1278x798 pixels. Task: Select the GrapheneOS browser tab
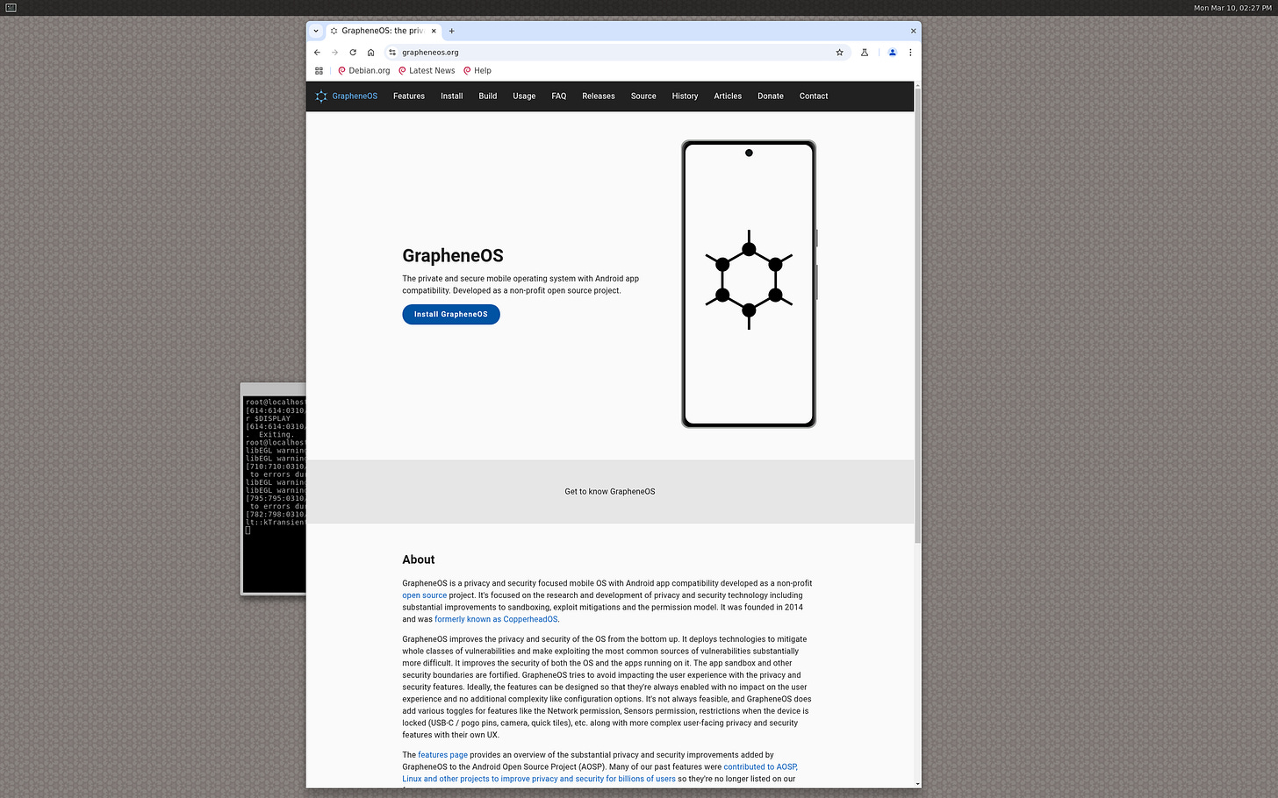(x=383, y=31)
